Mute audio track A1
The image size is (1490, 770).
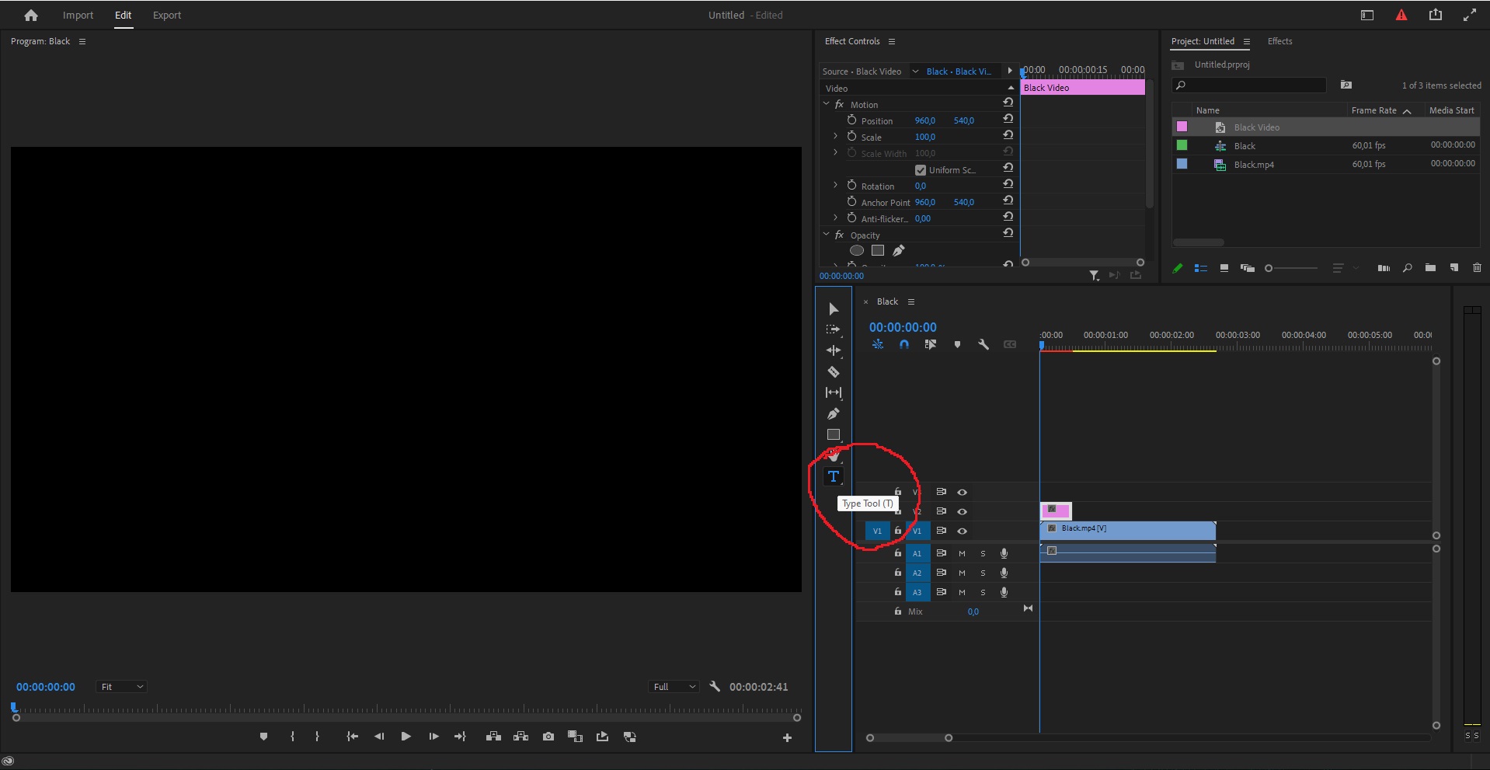click(962, 554)
